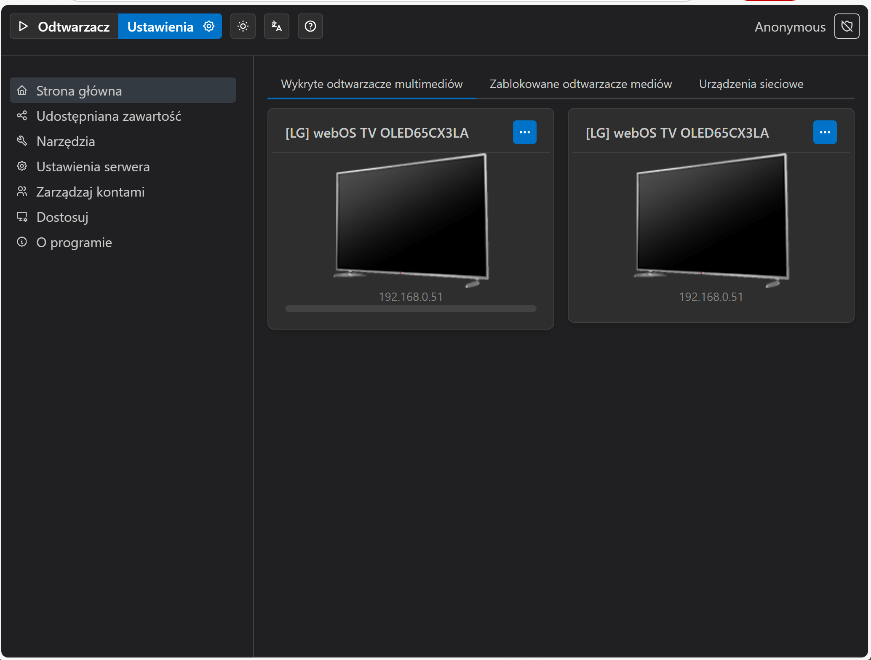
Task: Click the second card title LG webOS TV OLED65CX3LA
Action: click(677, 133)
